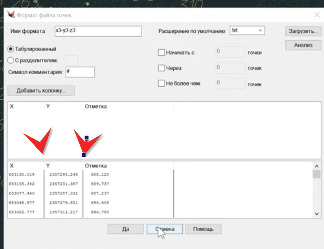This screenshot has height=249, width=324.
Task: Click the preview scrollbar down arrow
Action: tap(317, 213)
